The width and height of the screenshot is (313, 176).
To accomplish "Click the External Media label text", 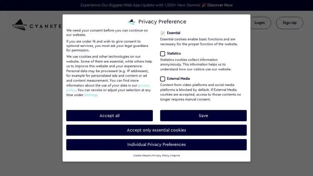I will pyautogui.click(x=178, y=79).
